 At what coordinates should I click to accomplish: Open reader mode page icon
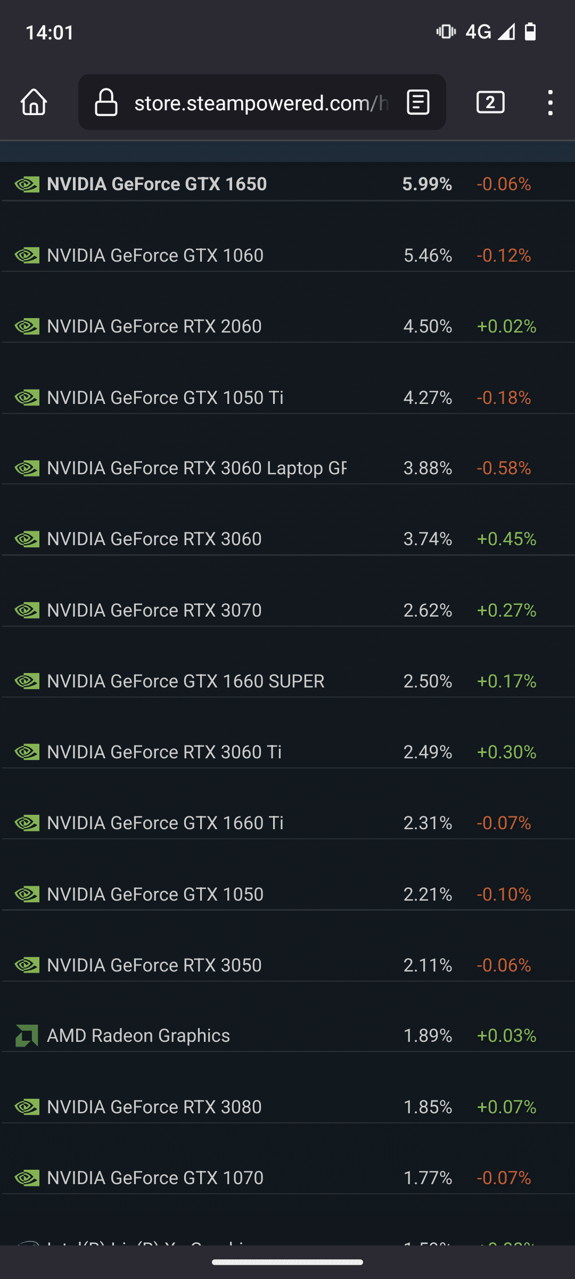[x=418, y=102]
